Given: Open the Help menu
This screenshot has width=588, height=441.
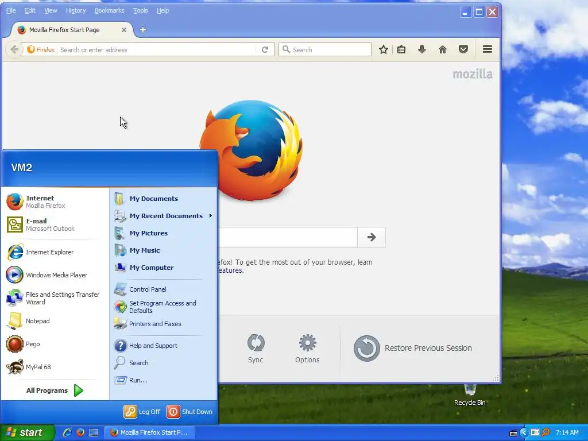Looking at the screenshot, I should pos(163,10).
